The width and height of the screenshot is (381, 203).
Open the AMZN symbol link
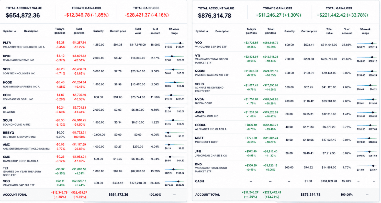coord(199,112)
